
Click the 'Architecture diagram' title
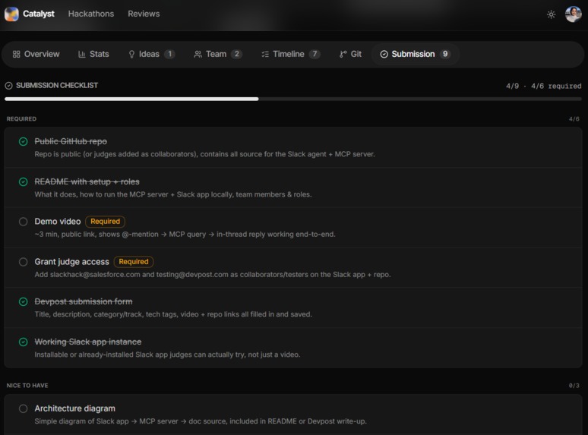[x=75, y=408]
